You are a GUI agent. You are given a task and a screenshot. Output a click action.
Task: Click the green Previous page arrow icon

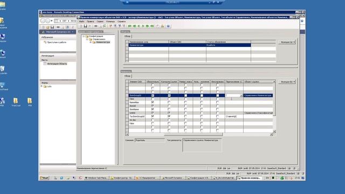(134, 26)
